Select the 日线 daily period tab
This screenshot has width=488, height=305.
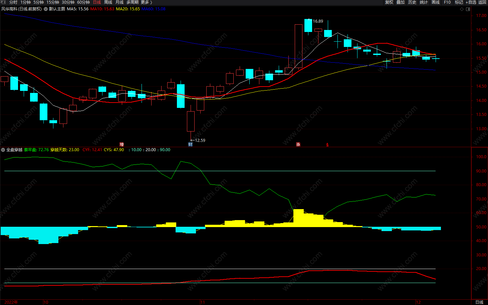coord(97,2)
